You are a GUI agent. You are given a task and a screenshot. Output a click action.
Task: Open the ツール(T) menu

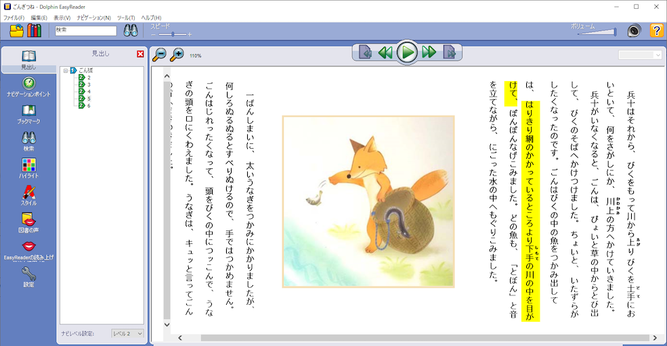pos(126,18)
